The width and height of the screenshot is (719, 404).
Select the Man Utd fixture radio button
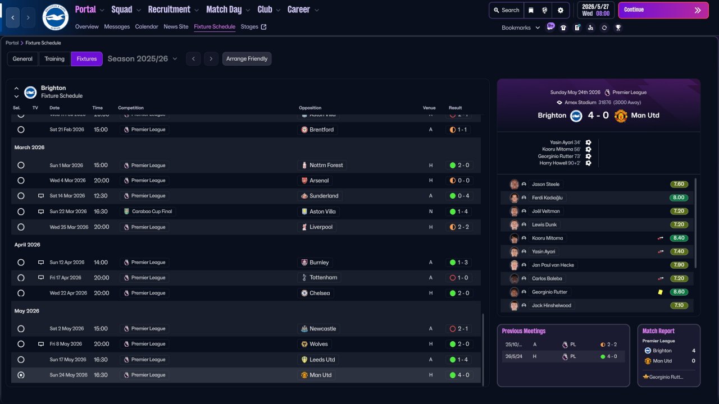21,375
